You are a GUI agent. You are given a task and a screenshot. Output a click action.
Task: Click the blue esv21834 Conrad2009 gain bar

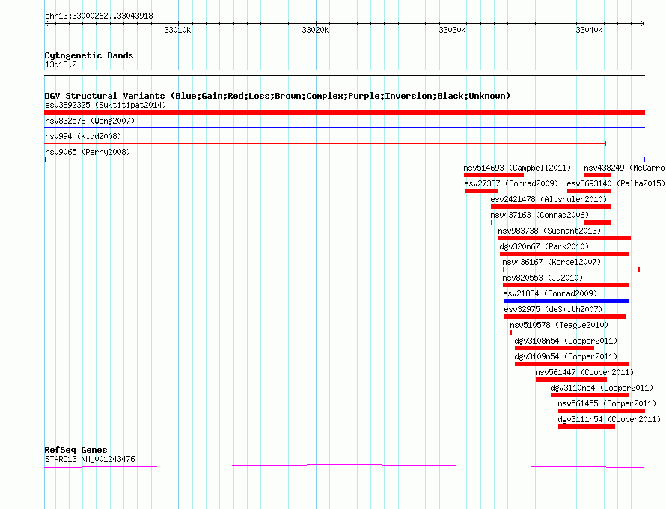click(566, 301)
